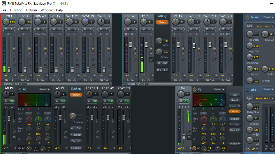Click PH 3/4 routing label under AN 1 input
The width and height of the screenshot is (275, 154).
(9, 80)
